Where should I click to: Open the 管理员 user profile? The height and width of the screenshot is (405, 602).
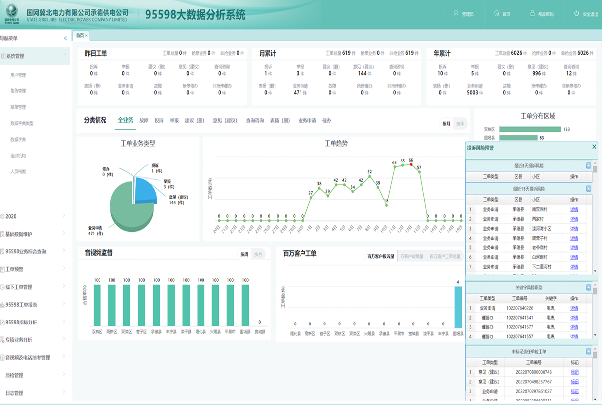pyautogui.click(x=463, y=14)
